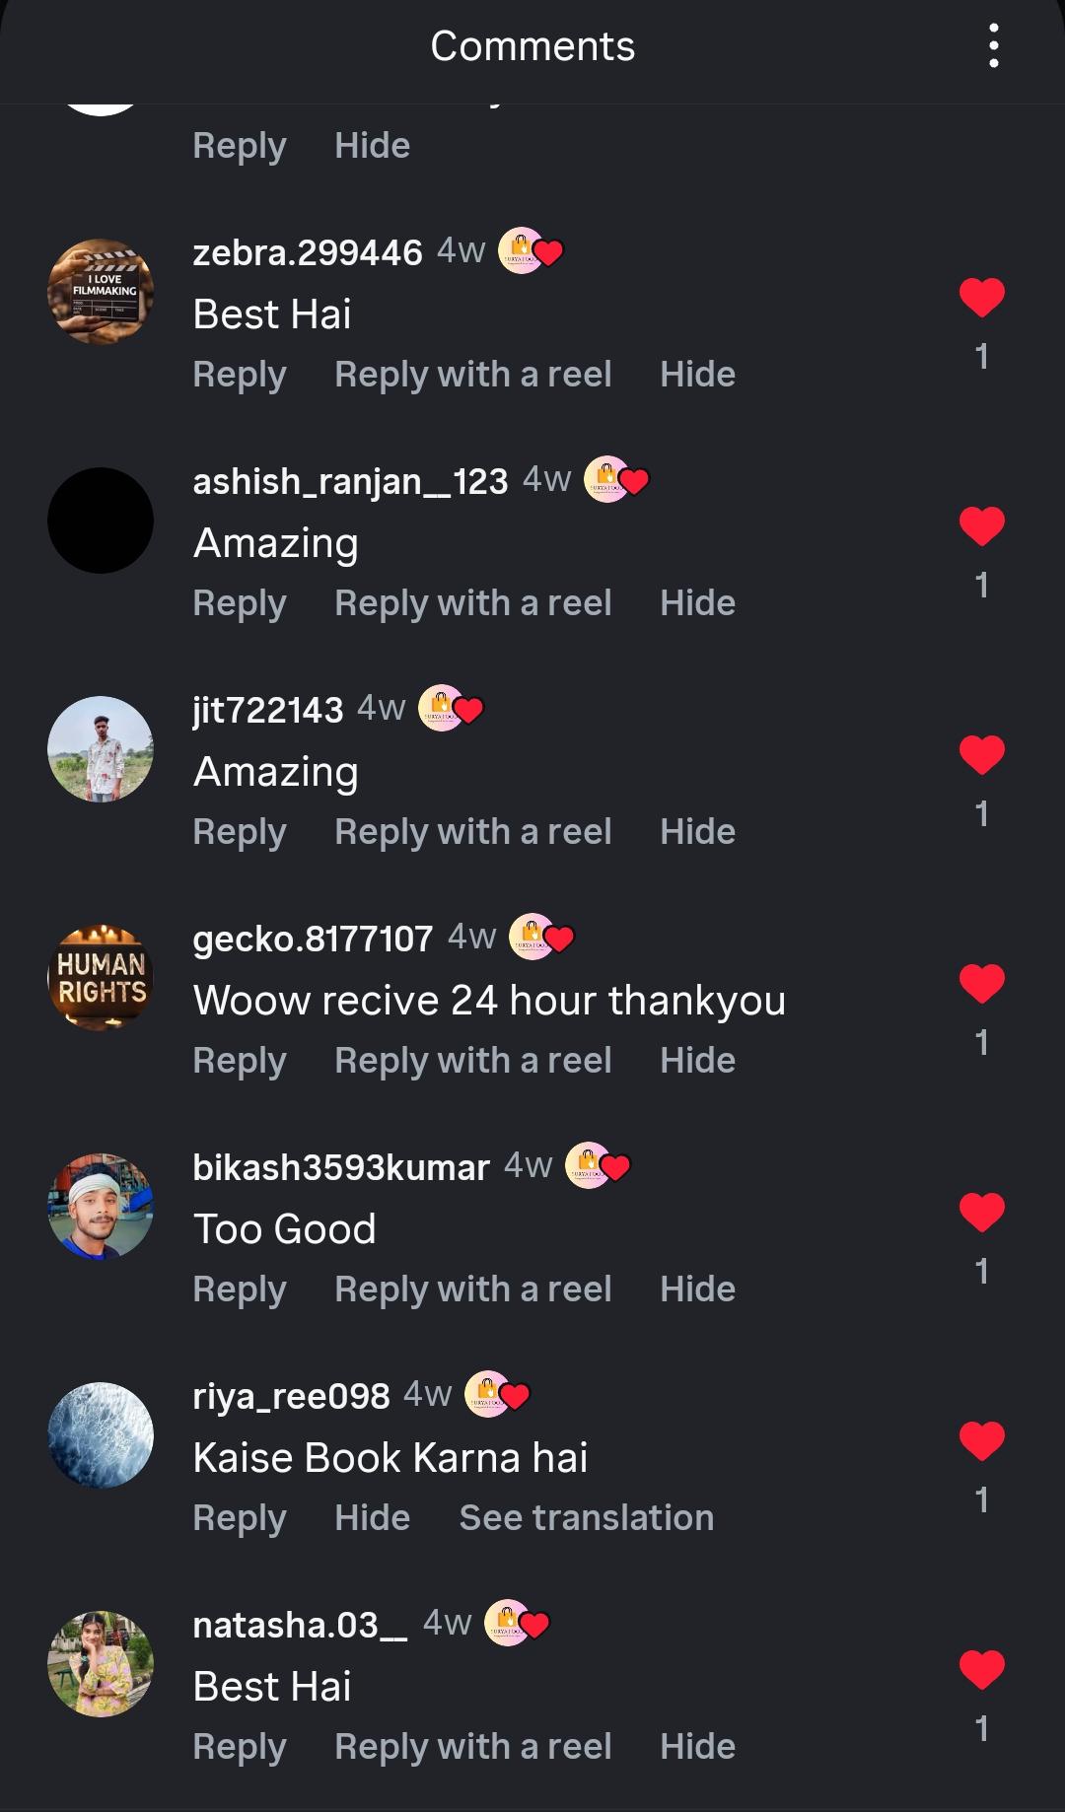Image resolution: width=1065 pixels, height=1812 pixels.
Task: Hide bikash3593kumar's Too Good comment
Action: click(697, 1289)
